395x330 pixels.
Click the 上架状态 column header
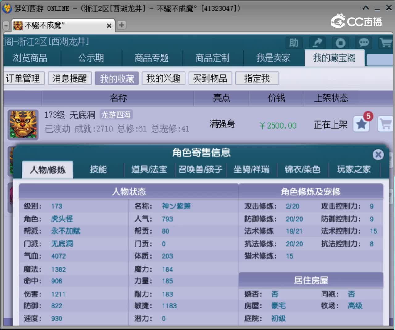331,98
